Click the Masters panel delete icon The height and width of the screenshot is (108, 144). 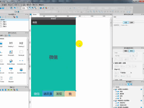[x=14, y=90]
